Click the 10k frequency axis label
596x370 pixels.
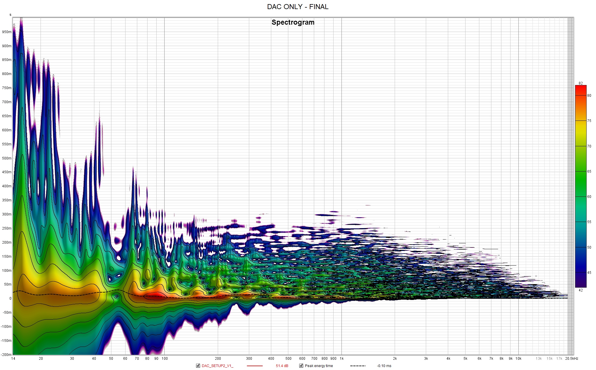[518, 359]
